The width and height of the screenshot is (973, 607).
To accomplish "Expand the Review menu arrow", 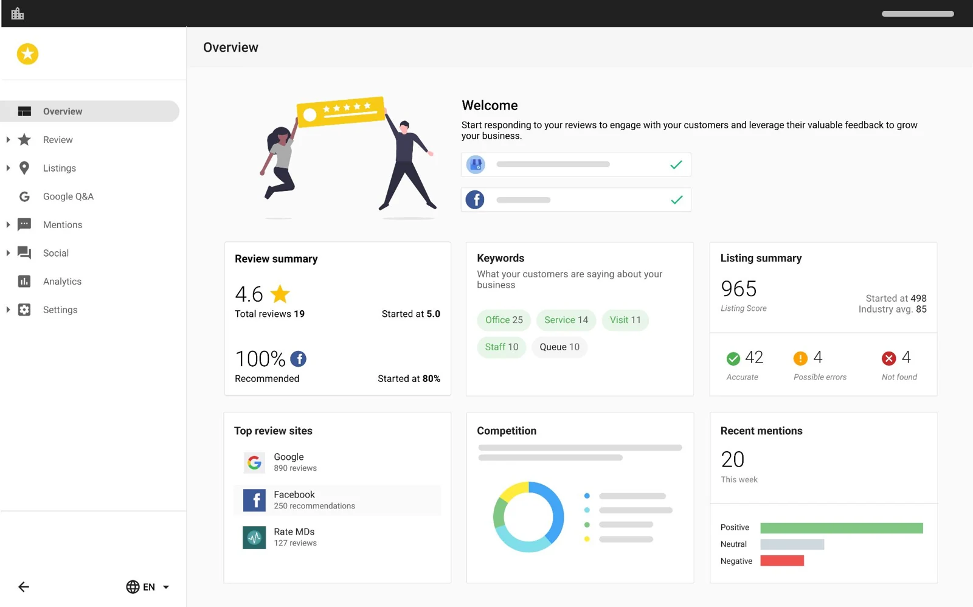I will tap(8, 140).
